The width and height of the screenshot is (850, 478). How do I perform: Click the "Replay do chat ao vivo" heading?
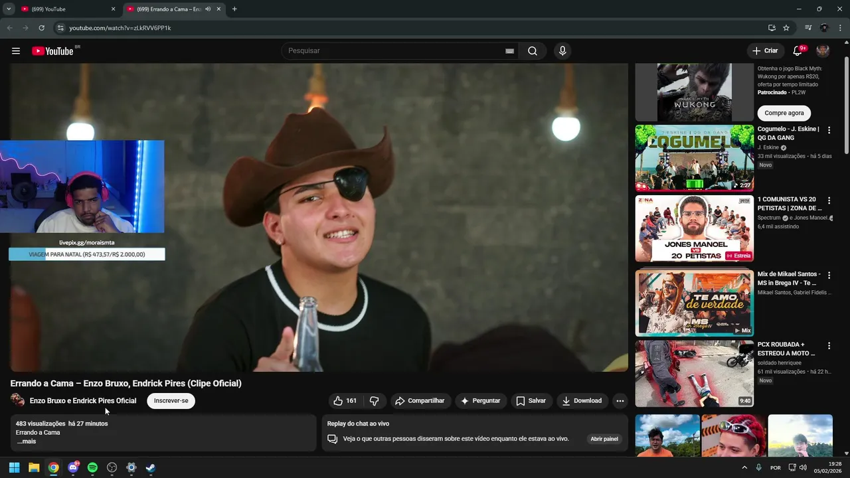[x=358, y=424]
